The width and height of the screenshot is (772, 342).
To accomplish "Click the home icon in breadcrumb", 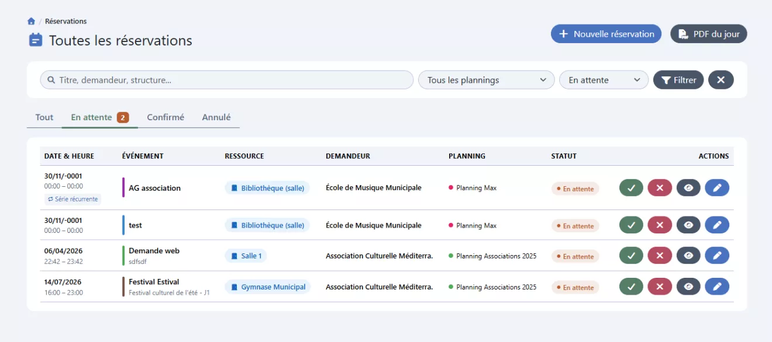I will [31, 21].
